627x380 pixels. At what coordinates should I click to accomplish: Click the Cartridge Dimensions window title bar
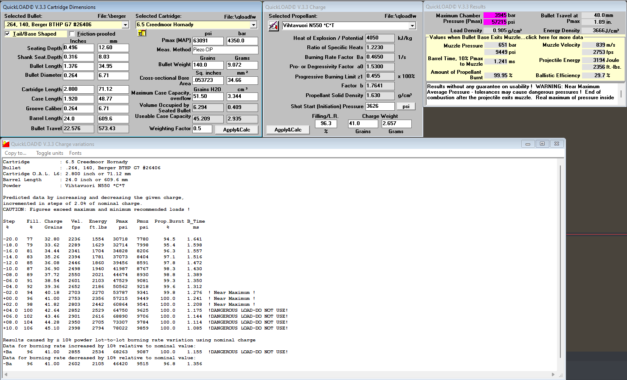[x=131, y=7]
